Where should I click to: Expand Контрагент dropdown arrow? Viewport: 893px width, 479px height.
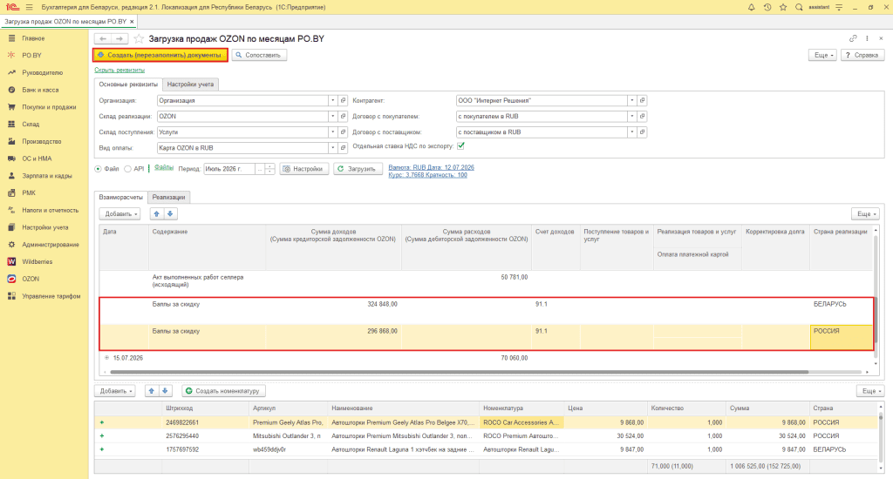[x=631, y=101]
